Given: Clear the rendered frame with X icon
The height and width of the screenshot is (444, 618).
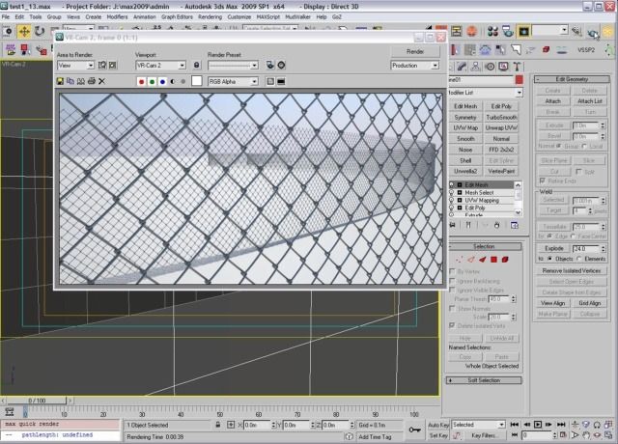Looking at the screenshot, I should (x=101, y=81).
